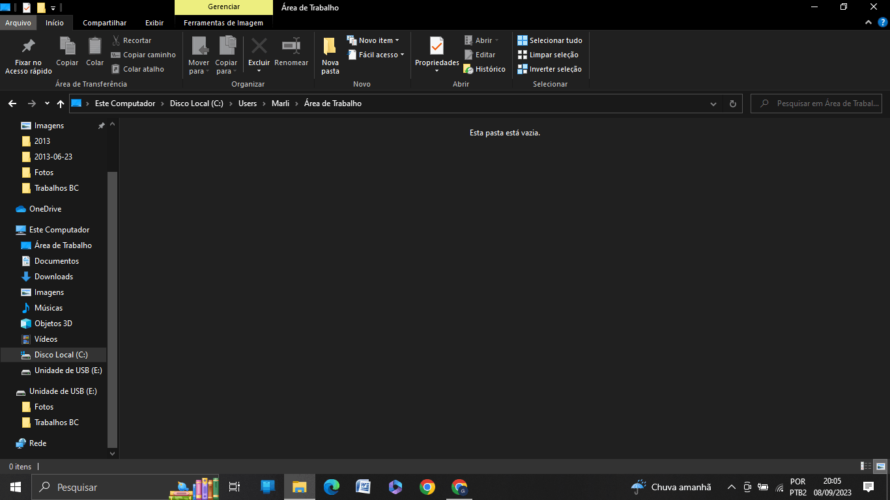Image resolution: width=890 pixels, height=500 pixels.
Task: Click the Fixar no Acesso rápido pin icon
Action: [x=29, y=46]
